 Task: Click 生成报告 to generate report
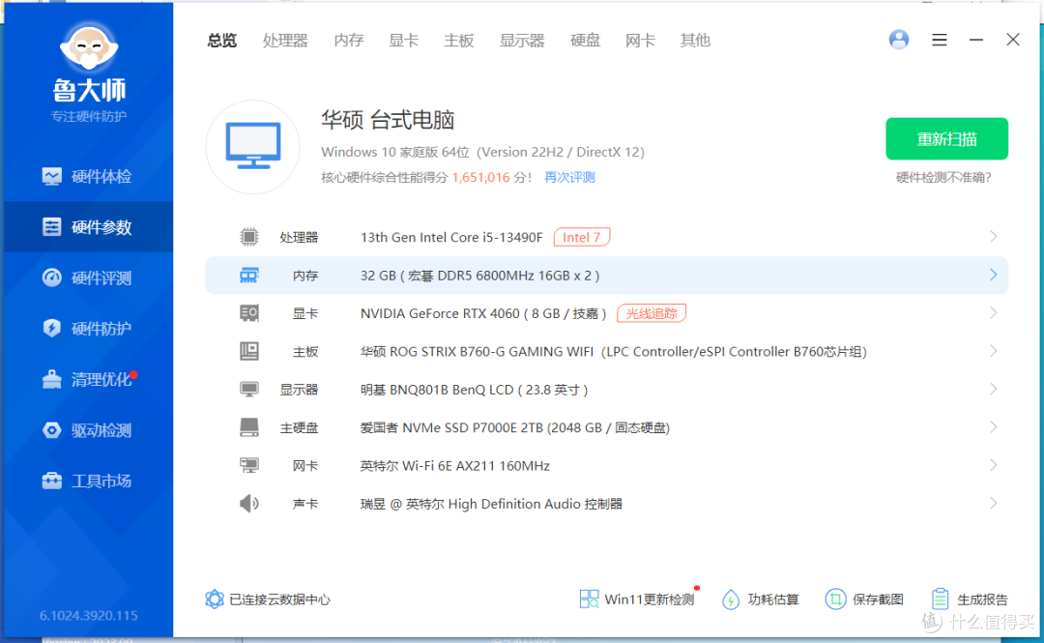pyautogui.click(x=970, y=599)
